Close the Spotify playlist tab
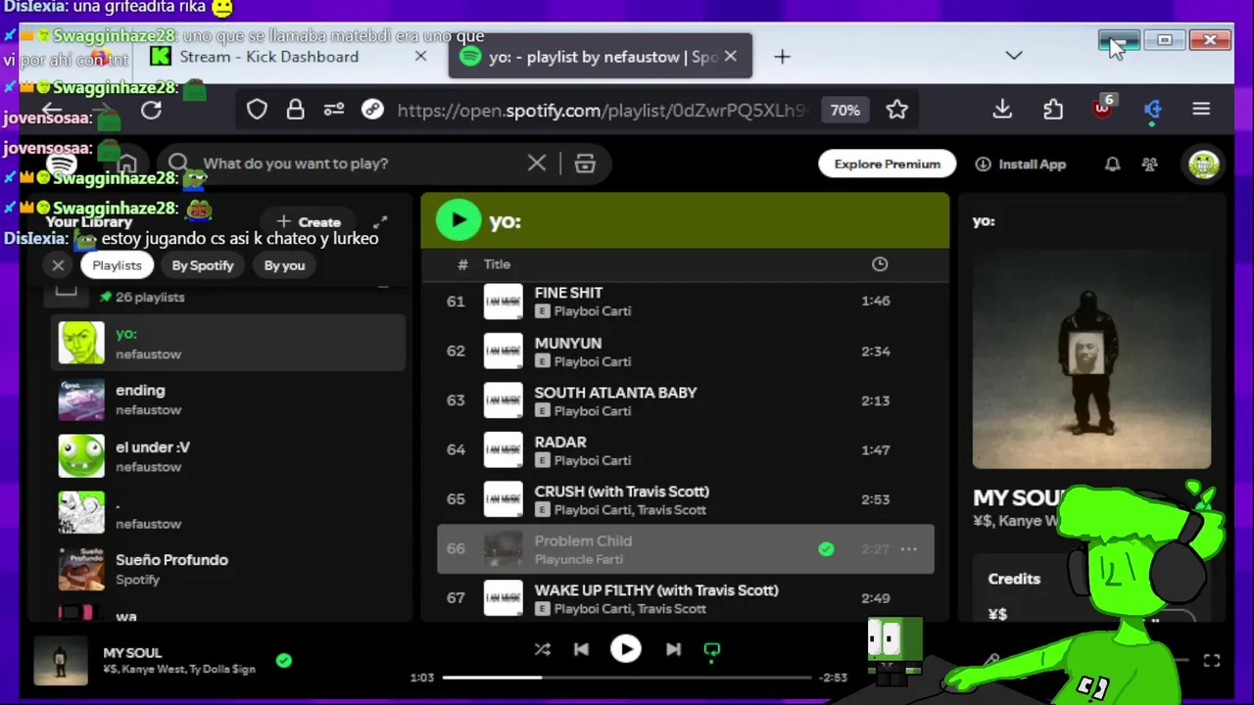 730,56
